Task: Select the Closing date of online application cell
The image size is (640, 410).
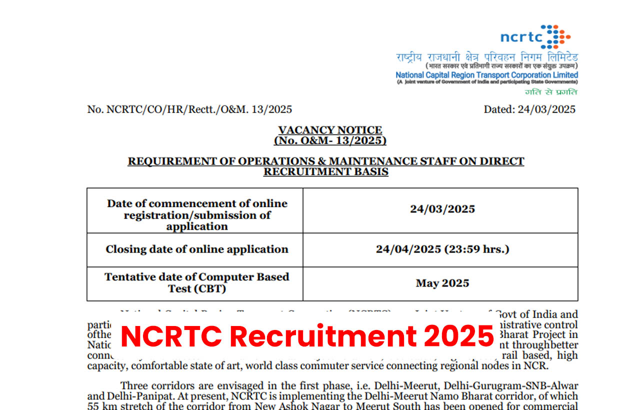Action: [197, 249]
